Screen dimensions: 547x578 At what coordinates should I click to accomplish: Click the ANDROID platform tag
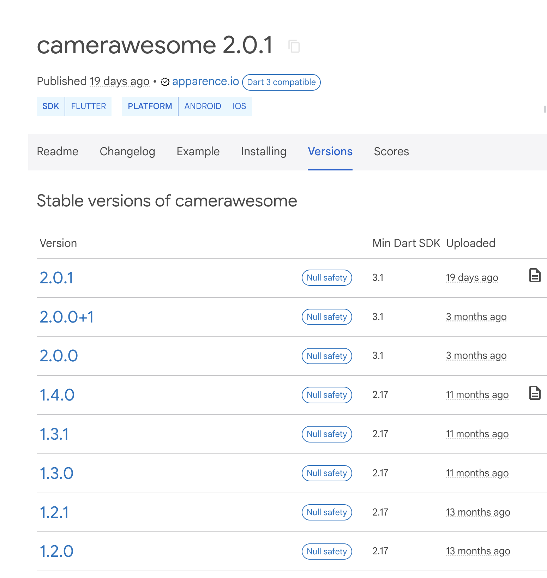click(x=203, y=106)
